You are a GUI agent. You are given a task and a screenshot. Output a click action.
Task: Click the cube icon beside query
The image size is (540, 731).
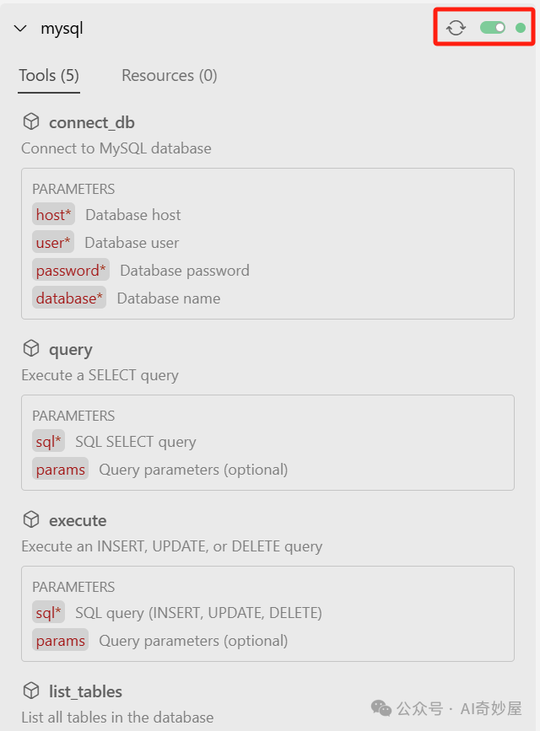(x=31, y=348)
